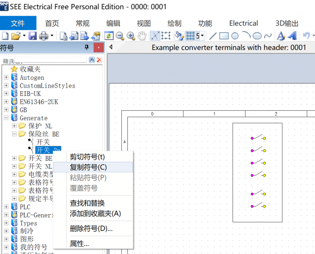
Task: Switch to the 编辑 ribbon tab
Action: 113,23
